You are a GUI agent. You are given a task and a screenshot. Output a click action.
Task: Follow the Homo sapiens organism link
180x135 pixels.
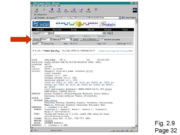pyautogui.click(x=51, y=100)
